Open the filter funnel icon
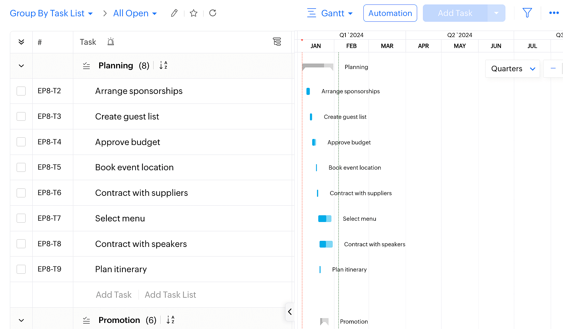The height and width of the screenshot is (329, 563). (527, 13)
